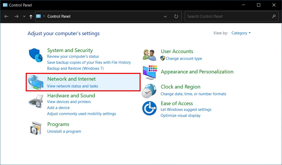This screenshot has width=282, height=165.
Task: Open the Network and Internet heading
Action: [71, 79]
